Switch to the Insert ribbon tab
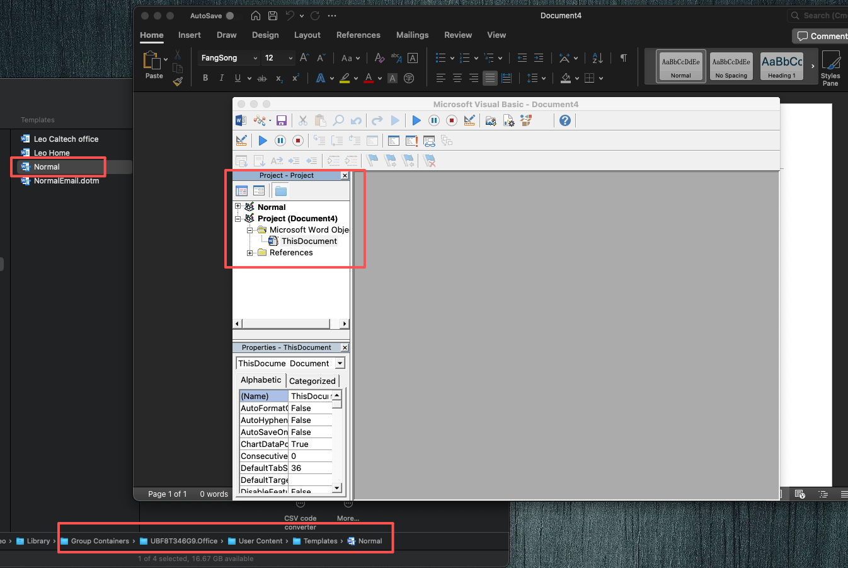Viewport: 848px width, 568px height. click(190, 35)
